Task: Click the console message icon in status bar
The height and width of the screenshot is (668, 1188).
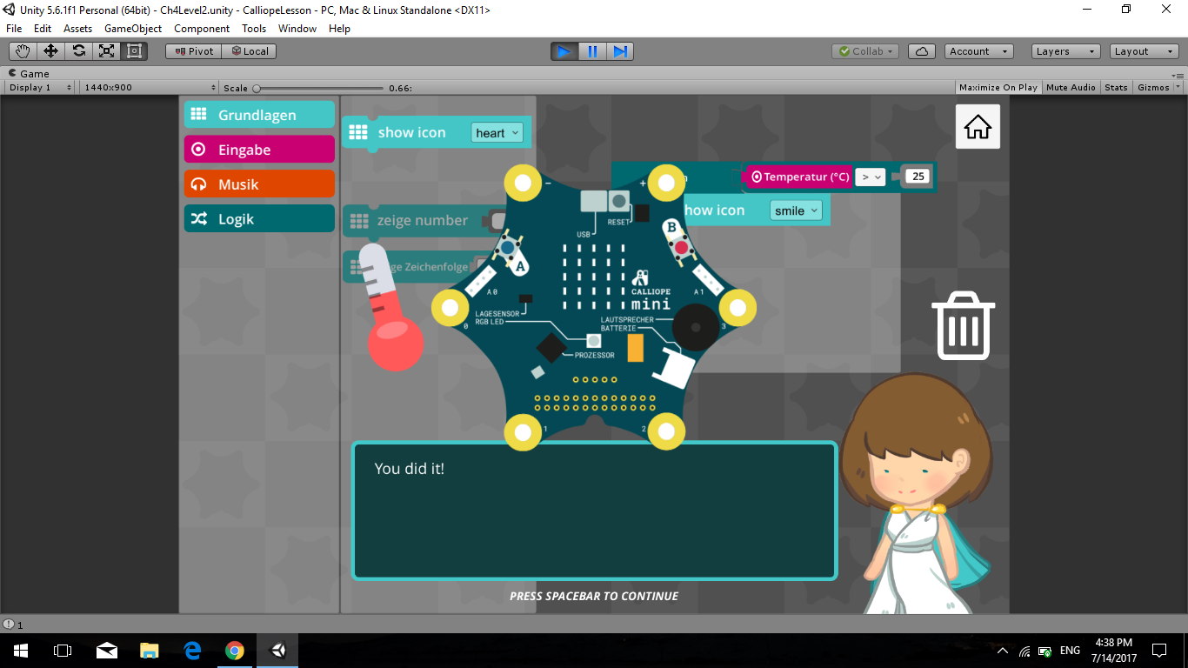Action: (9, 625)
